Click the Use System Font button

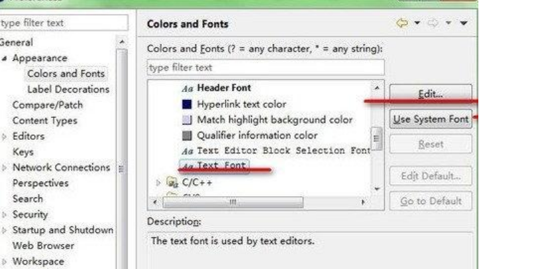430,119
